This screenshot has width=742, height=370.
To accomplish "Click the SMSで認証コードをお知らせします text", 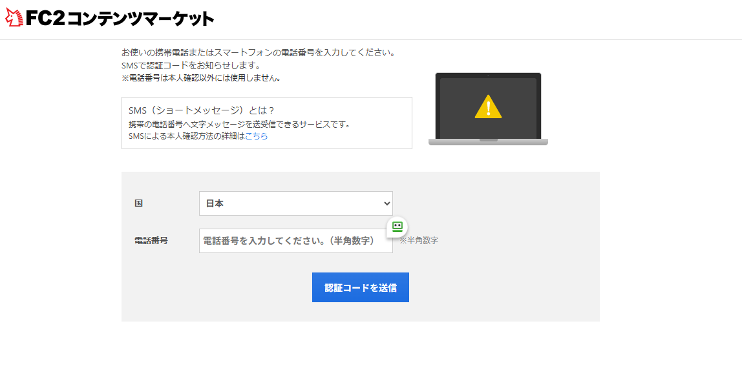I will 190,65.
